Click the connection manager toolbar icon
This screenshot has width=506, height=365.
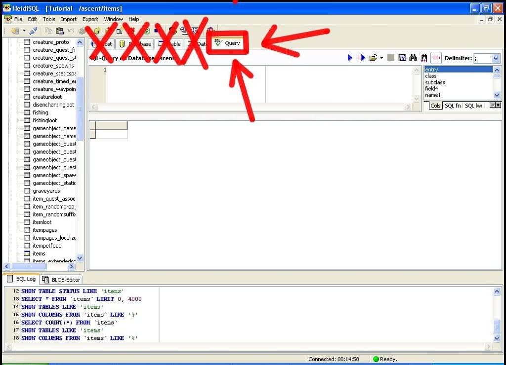point(14,31)
